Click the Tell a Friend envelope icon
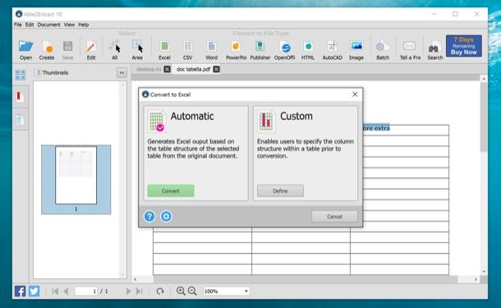501x308 pixels. tap(410, 50)
